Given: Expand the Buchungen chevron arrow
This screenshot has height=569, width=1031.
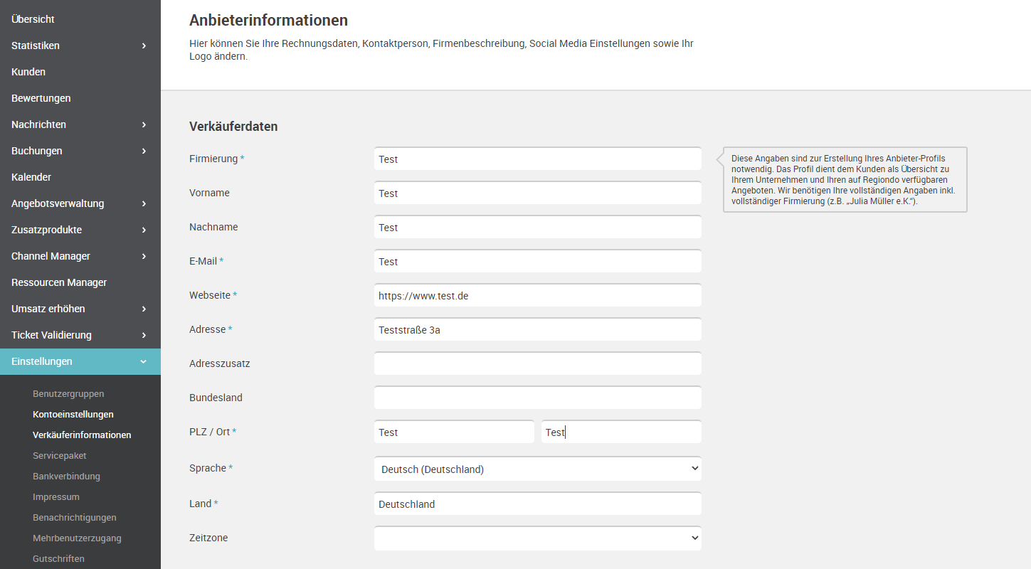Looking at the screenshot, I should coord(144,151).
